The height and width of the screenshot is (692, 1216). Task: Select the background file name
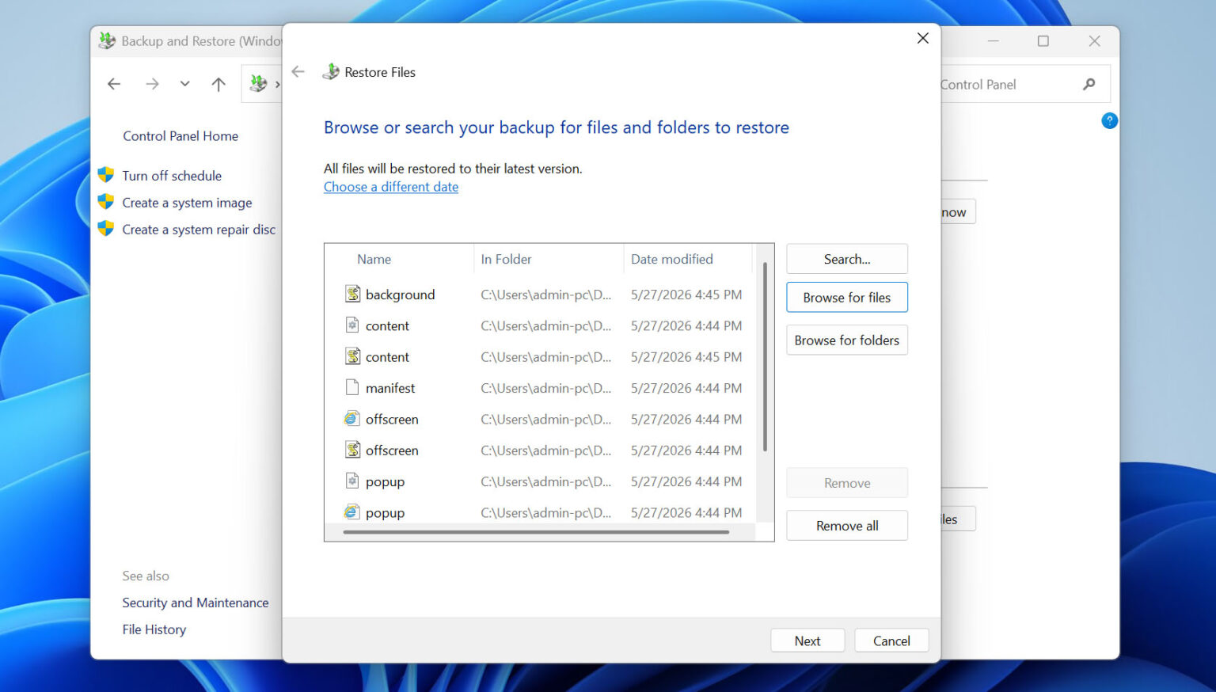click(400, 295)
